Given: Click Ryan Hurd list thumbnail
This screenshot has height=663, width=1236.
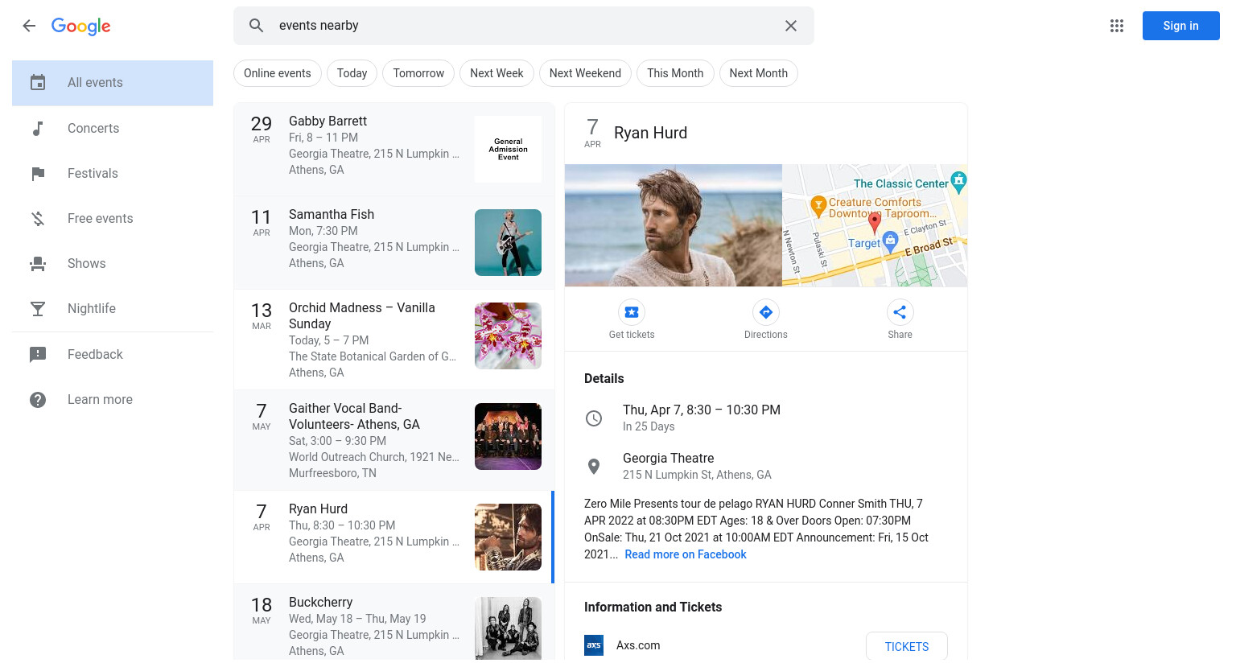Looking at the screenshot, I should pyautogui.click(x=508, y=537).
